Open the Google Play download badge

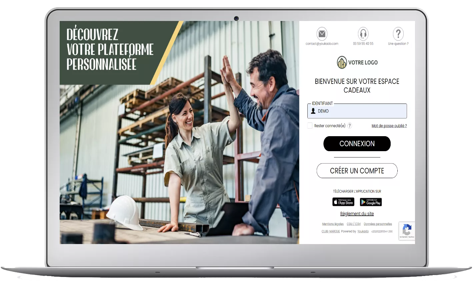[x=371, y=202]
